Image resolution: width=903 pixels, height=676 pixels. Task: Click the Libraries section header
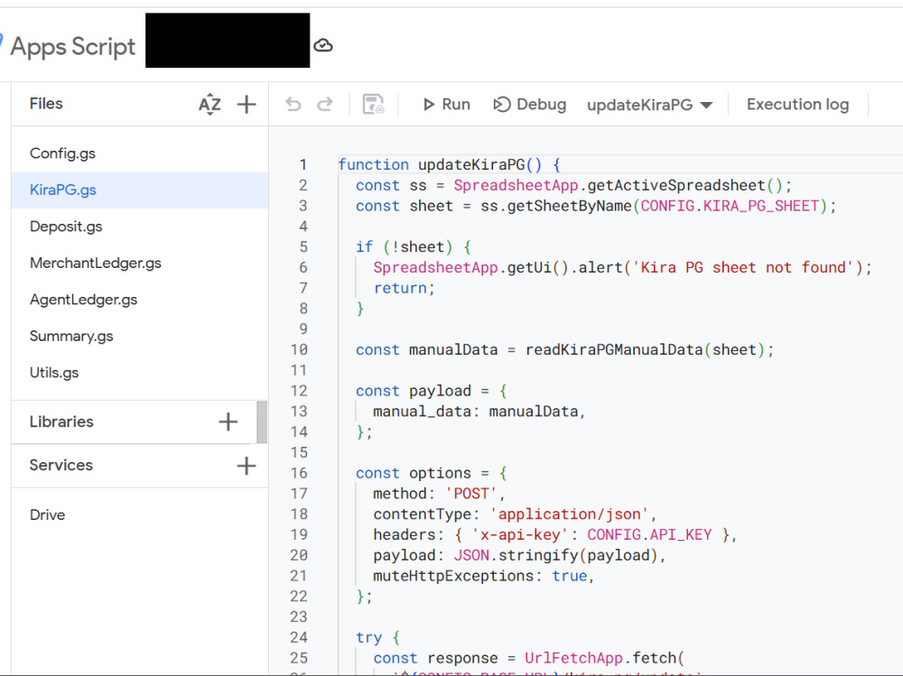coord(61,421)
